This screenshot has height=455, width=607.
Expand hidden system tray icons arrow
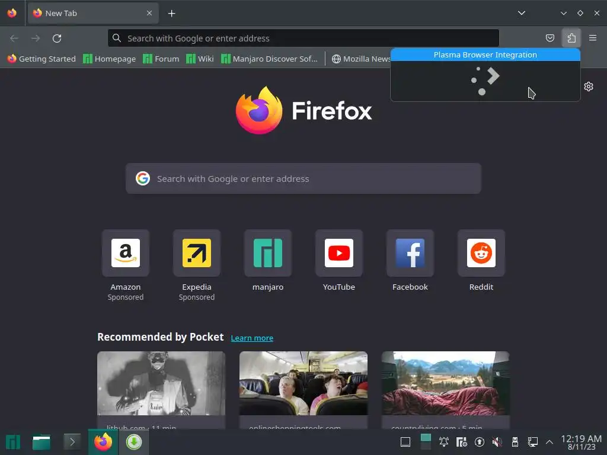click(x=550, y=442)
